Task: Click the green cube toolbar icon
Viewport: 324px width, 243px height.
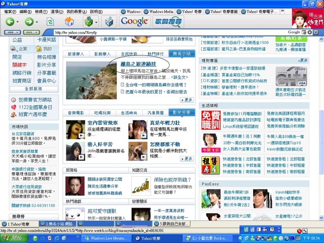Action: tap(89, 21)
